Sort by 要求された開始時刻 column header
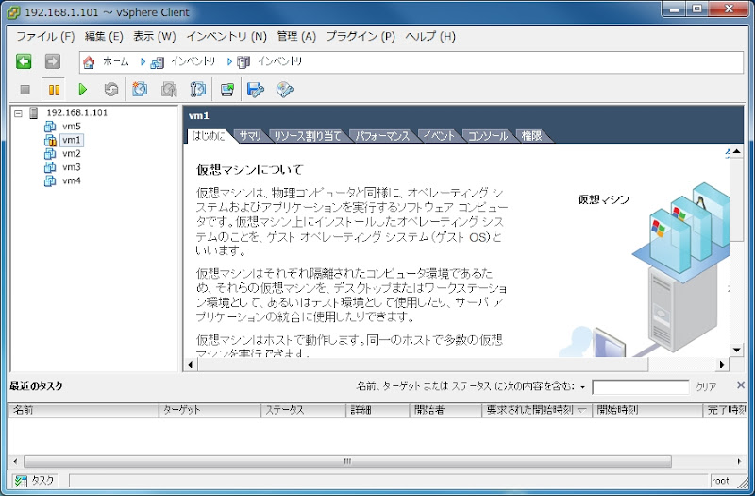This screenshot has width=755, height=496. pyautogui.click(x=536, y=410)
